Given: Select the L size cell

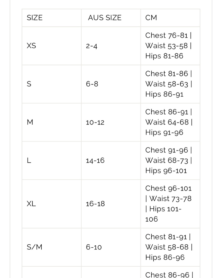Looking at the screenshot, I should tap(52, 161).
